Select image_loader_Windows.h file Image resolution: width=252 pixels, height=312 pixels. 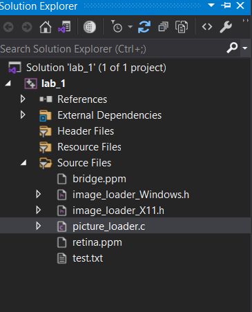(130, 195)
